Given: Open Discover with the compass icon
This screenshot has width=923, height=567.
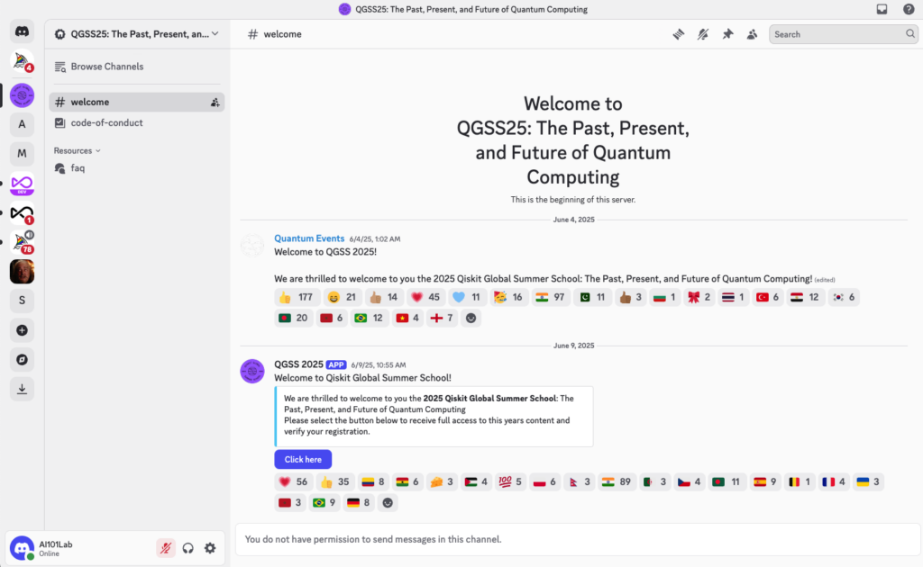Looking at the screenshot, I should click(x=22, y=360).
